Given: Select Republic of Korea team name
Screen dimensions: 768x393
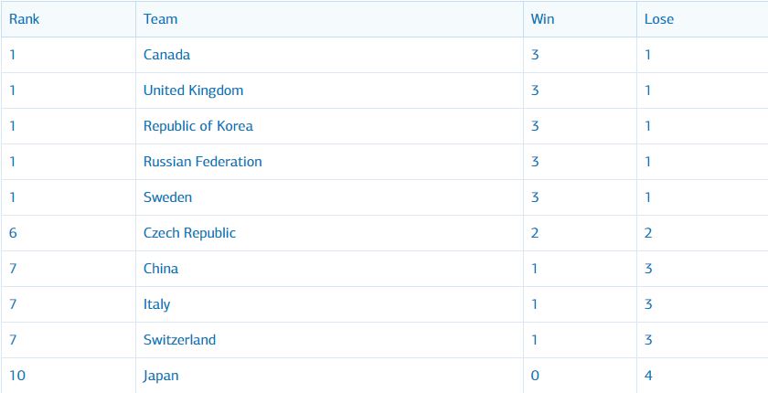Looking at the screenshot, I should point(197,126).
